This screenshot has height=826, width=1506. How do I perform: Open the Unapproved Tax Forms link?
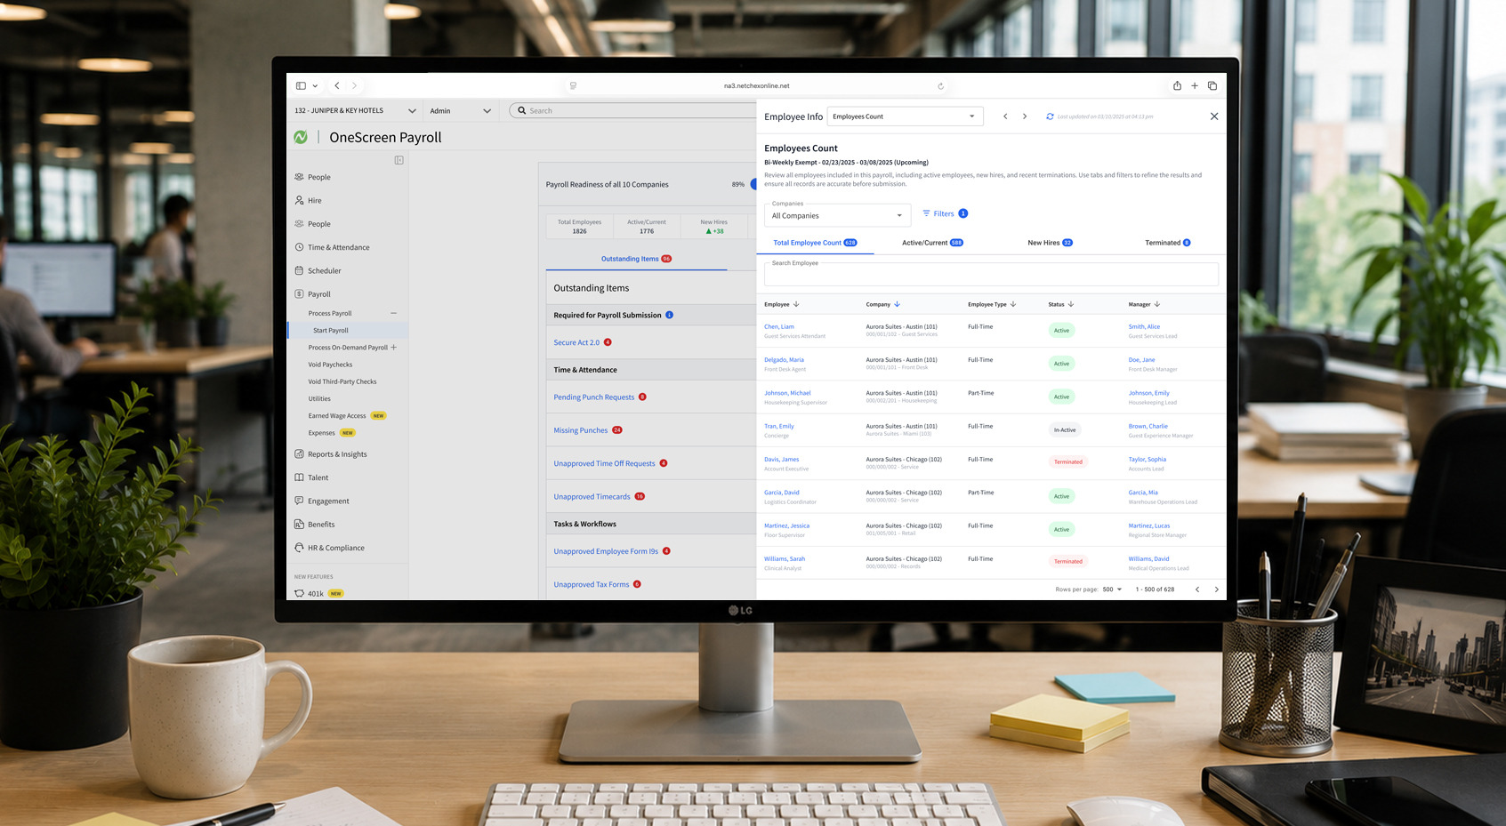tap(592, 584)
